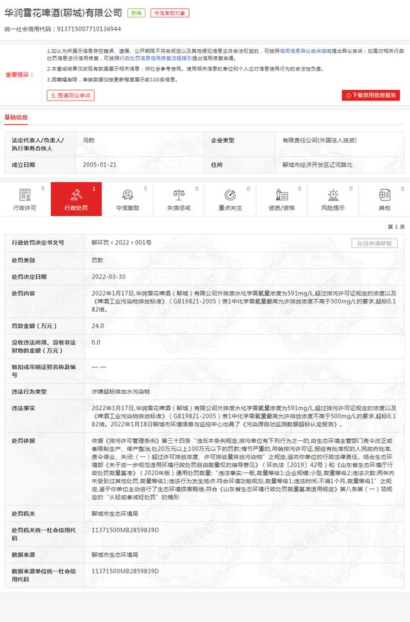Select 处罚机关 value 聊城市生态环境局
The height and width of the screenshot is (622, 410).
coord(115,514)
